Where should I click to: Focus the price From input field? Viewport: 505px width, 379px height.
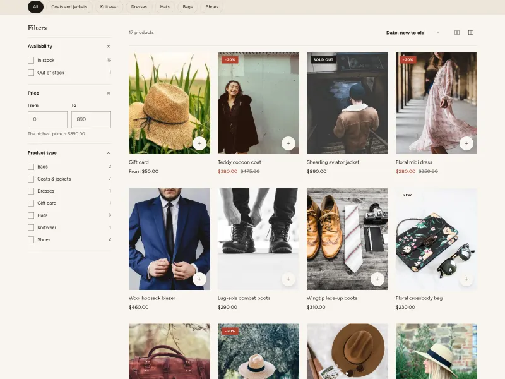pyautogui.click(x=48, y=119)
